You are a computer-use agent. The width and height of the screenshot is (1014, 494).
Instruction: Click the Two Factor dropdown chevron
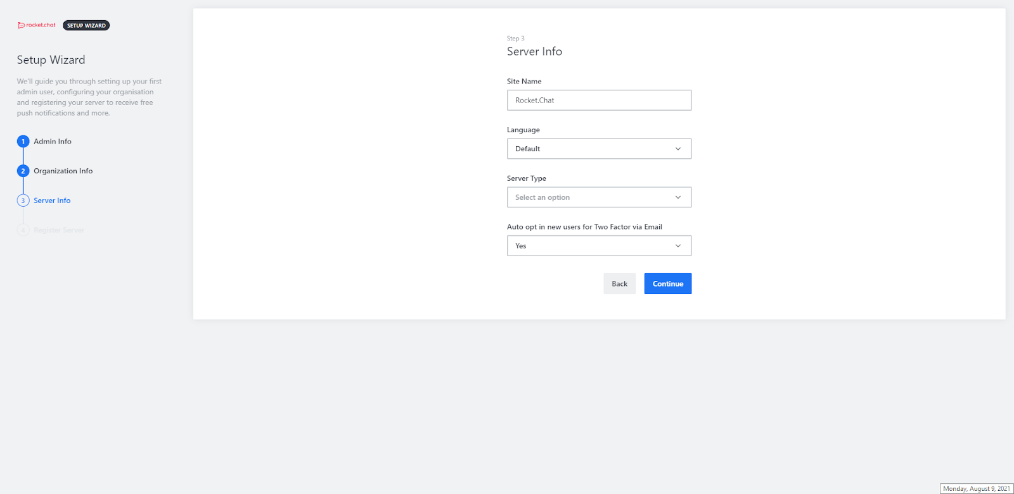coord(678,246)
